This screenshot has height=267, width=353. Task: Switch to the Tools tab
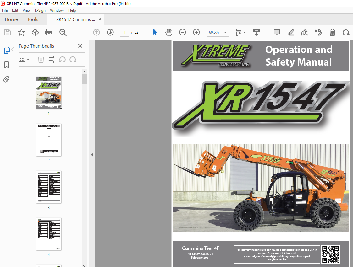pos(33,19)
